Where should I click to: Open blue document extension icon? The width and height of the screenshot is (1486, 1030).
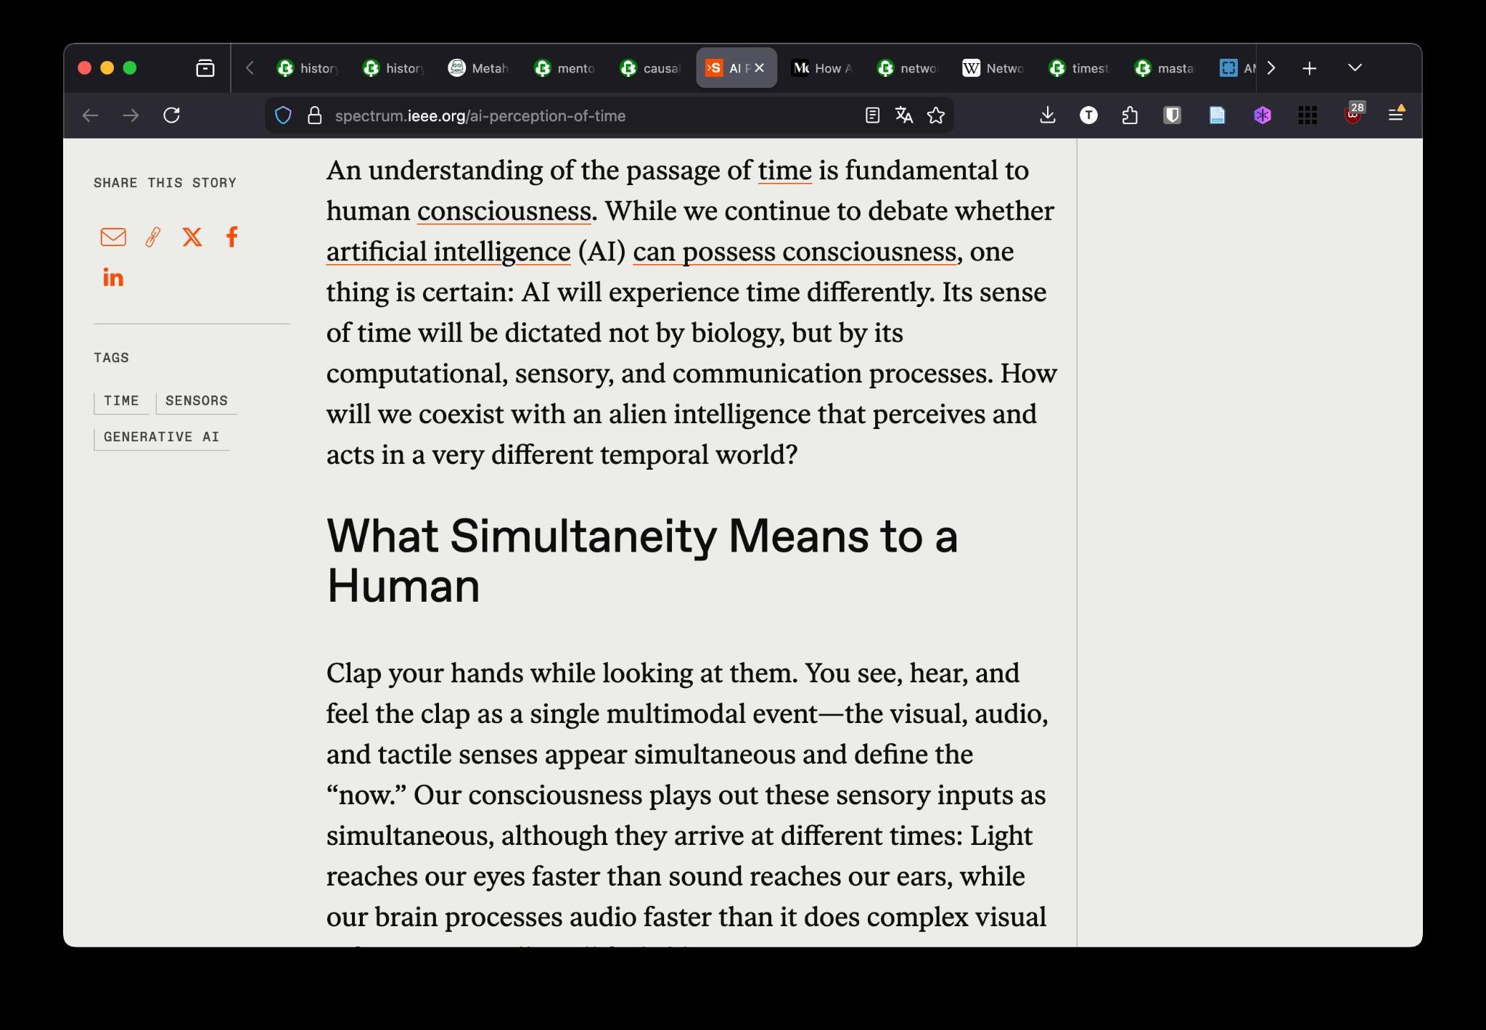pyautogui.click(x=1217, y=115)
